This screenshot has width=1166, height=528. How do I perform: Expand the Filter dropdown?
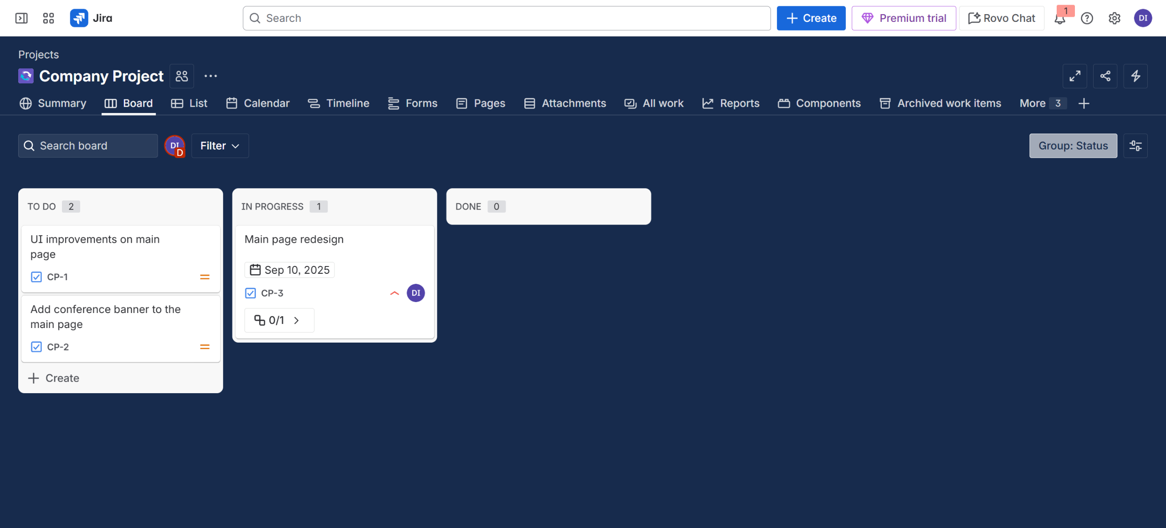(x=220, y=146)
